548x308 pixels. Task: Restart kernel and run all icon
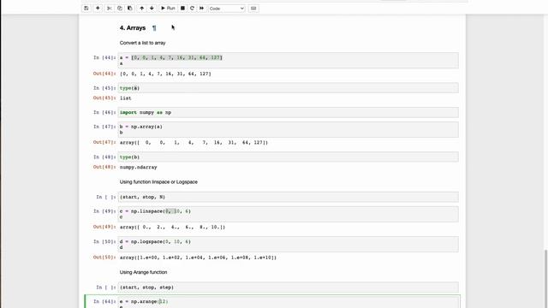click(202, 8)
